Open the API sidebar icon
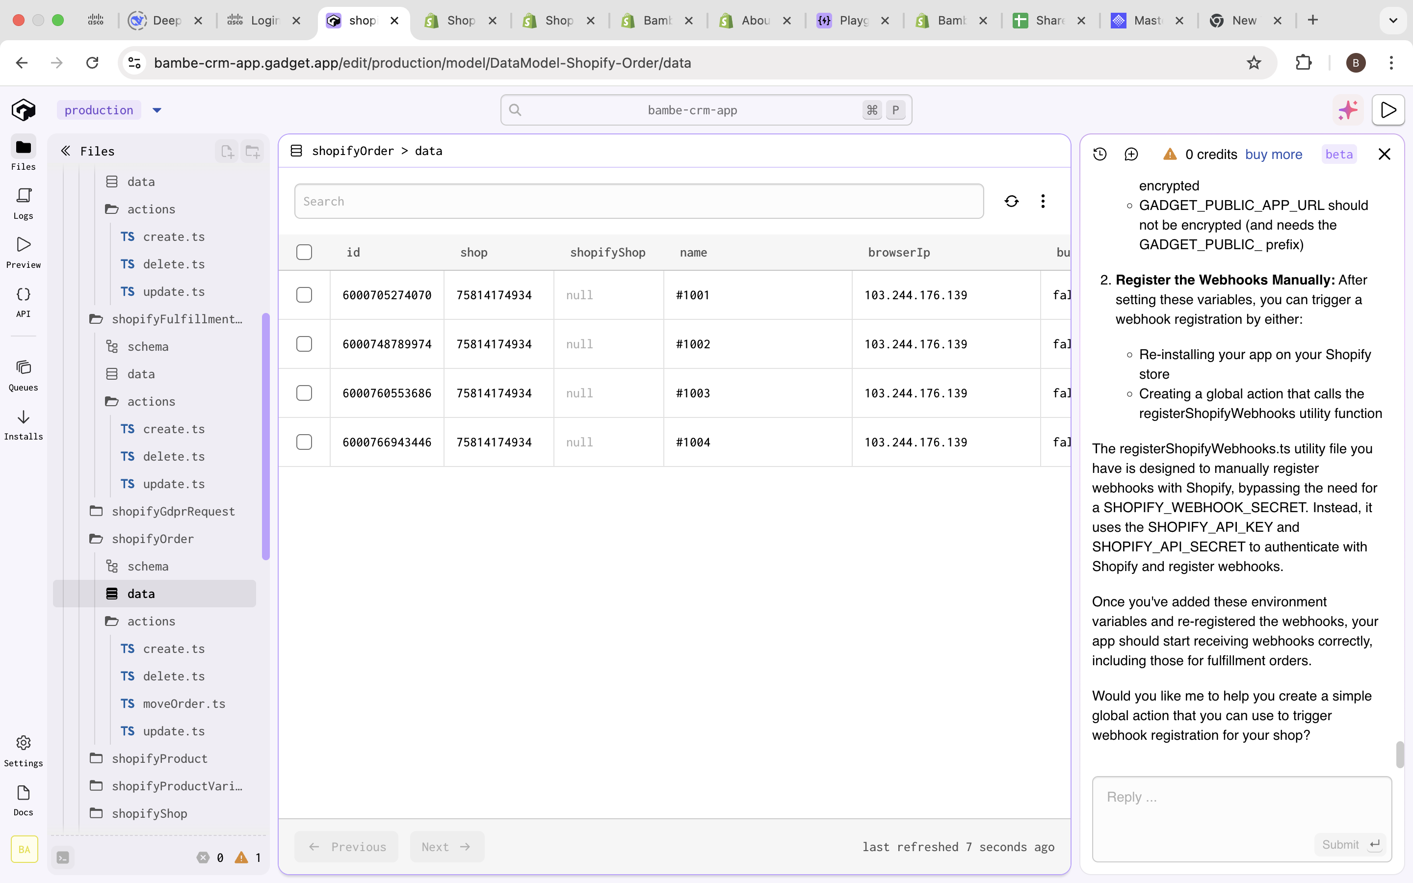The image size is (1413, 883). pyautogui.click(x=24, y=301)
